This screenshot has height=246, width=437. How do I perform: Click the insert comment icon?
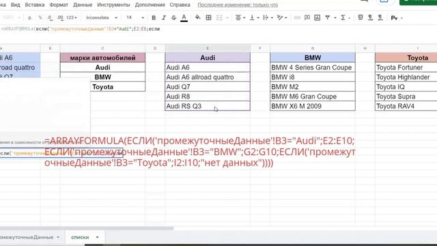[x=307, y=18]
